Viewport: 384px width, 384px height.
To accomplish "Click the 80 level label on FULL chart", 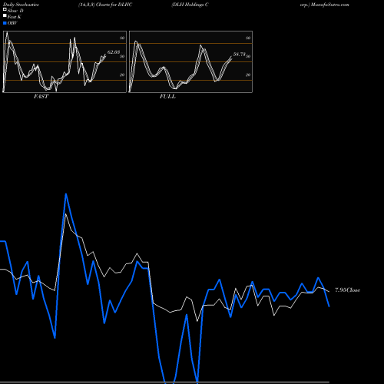I will tap(248, 38).
